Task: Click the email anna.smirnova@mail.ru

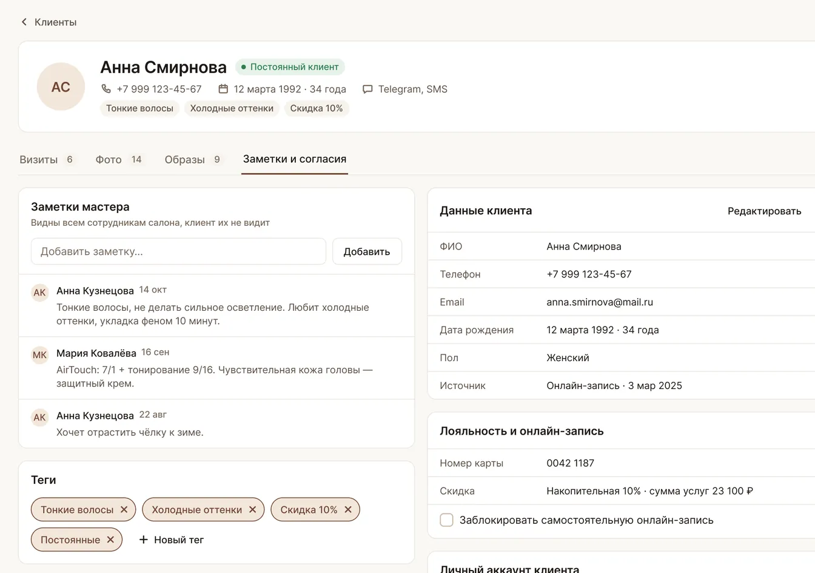Action: pyautogui.click(x=600, y=302)
